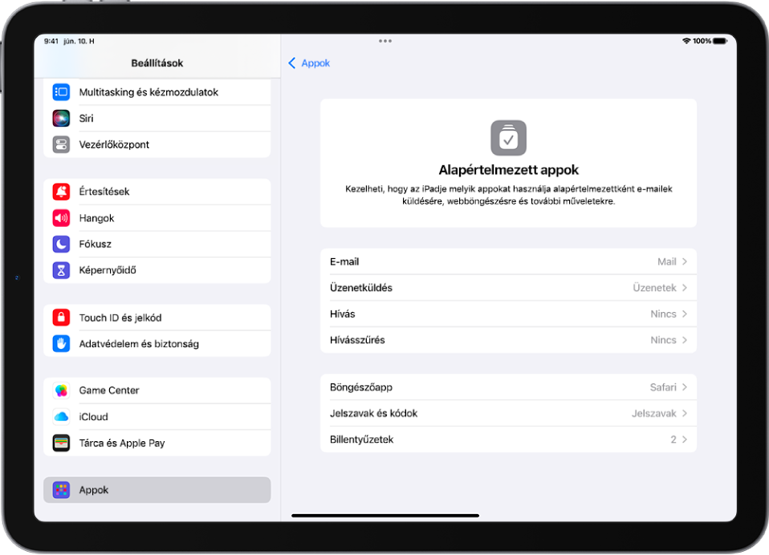Tap the Siri icon in sidebar
The image size is (769, 555).
tap(61, 118)
